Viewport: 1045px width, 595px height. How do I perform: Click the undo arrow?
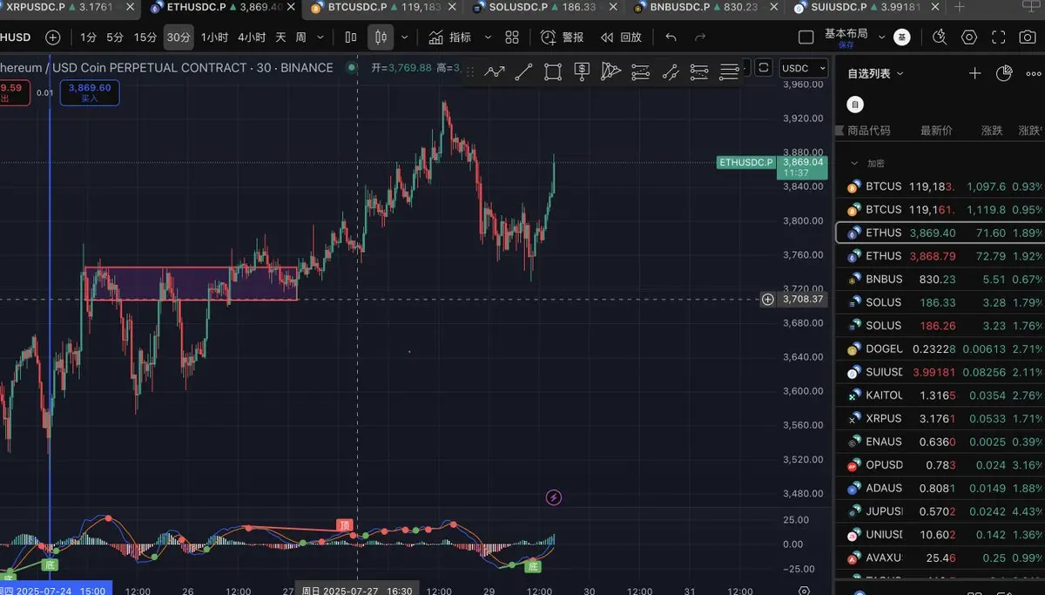[x=671, y=37]
